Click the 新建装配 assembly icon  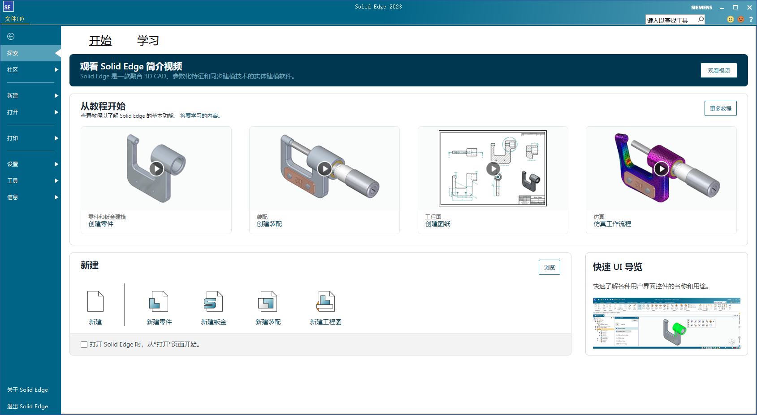coord(268,301)
